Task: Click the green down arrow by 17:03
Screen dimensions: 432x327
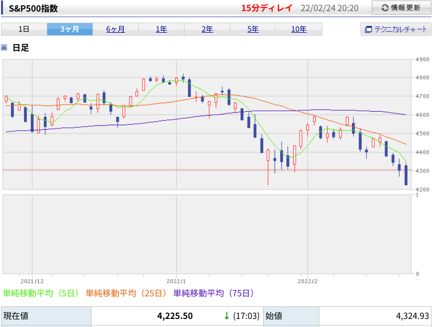Action: click(x=227, y=316)
